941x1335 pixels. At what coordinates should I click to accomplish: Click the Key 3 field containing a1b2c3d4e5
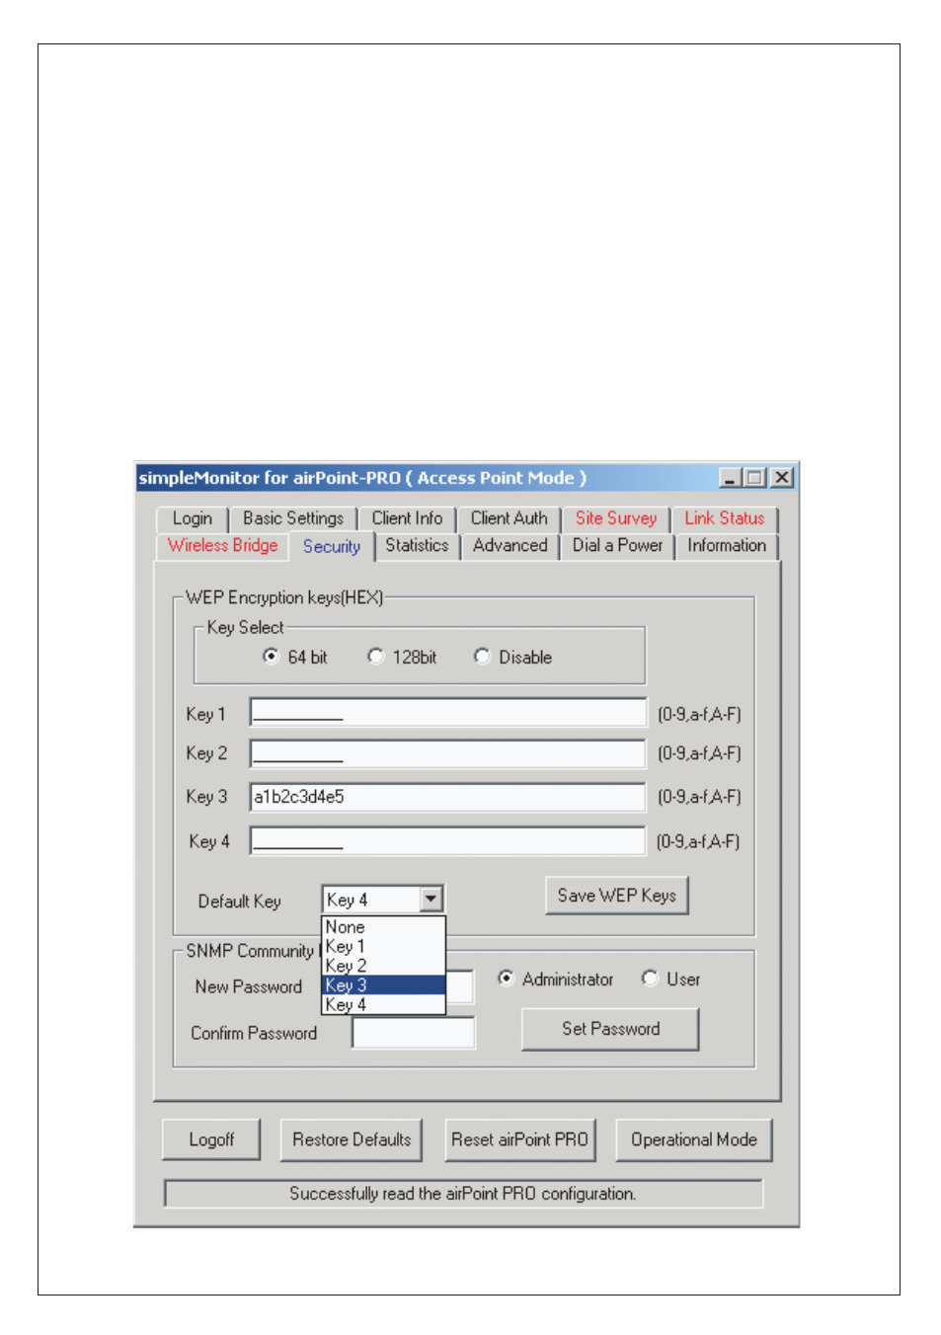[448, 797]
